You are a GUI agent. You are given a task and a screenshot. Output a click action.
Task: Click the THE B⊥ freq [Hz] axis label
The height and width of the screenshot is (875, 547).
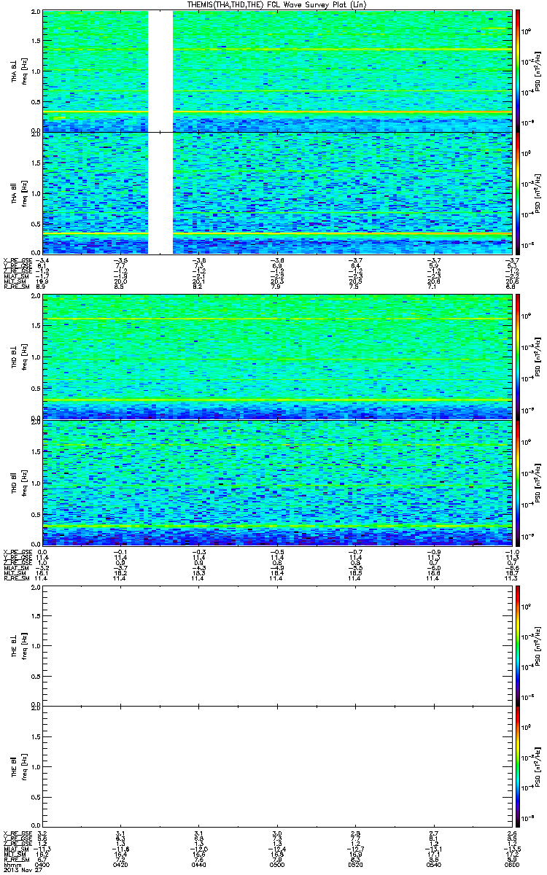[x=23, y=646]
